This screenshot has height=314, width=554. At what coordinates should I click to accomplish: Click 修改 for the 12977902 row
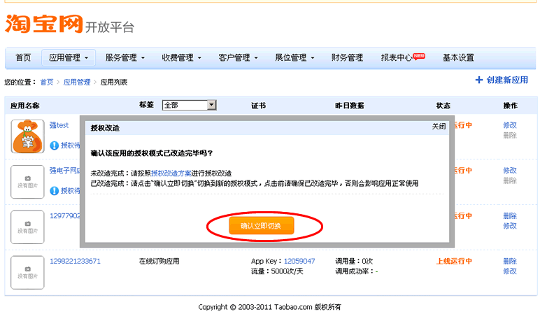click(510, 226)
